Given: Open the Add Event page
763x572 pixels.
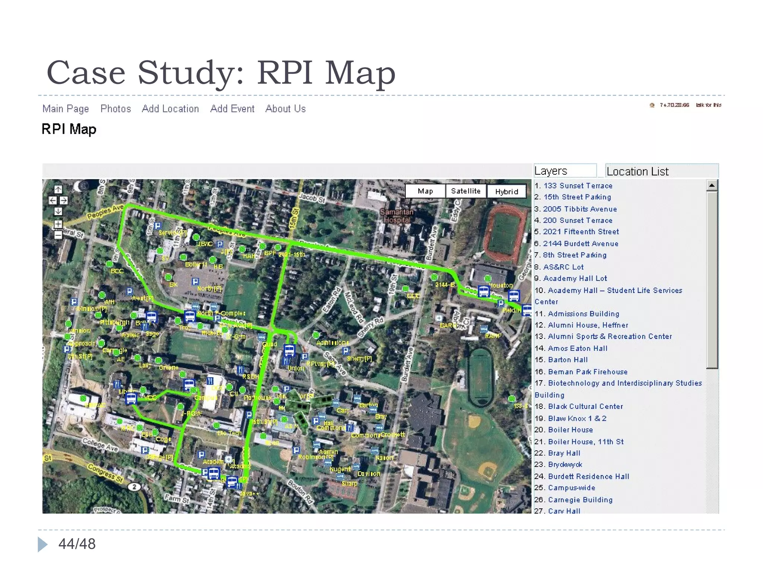Looking at the screenshot, I should (x=232, y=109).
